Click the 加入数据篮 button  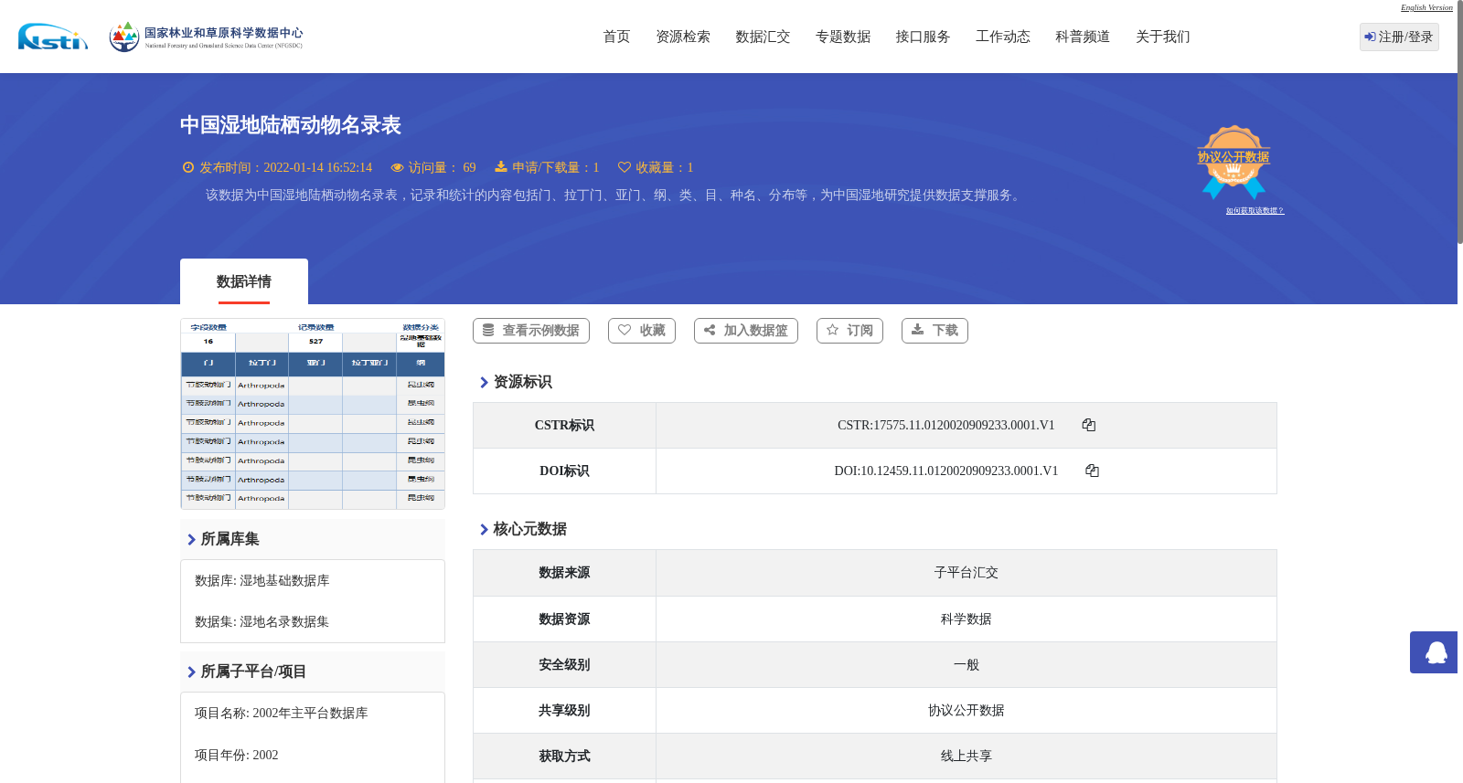pos(746,331)
